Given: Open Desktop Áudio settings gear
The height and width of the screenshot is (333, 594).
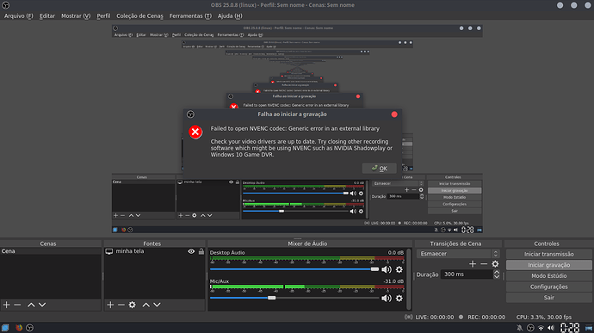Looking at the screenshot, I should coord(399,269).
